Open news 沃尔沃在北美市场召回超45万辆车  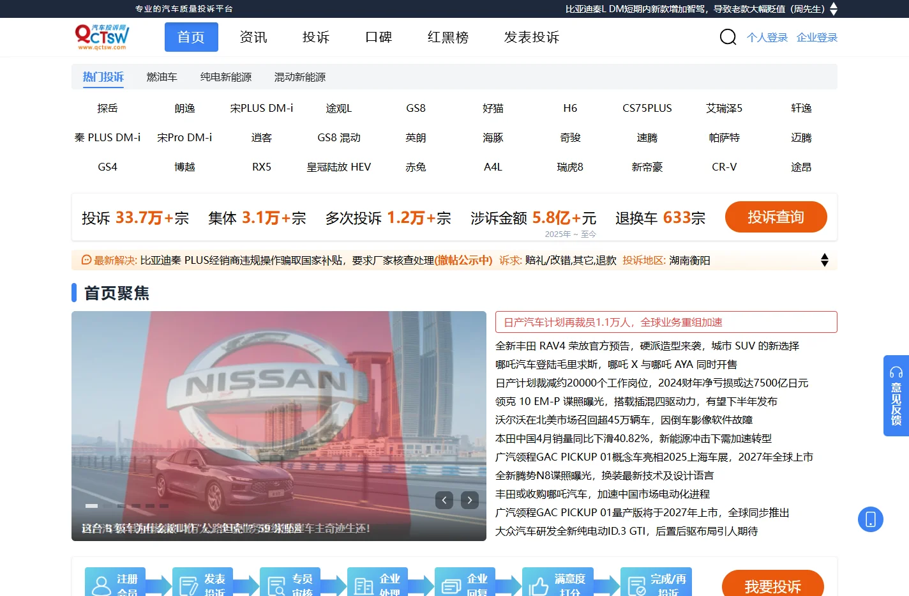[x=624, y=420]
